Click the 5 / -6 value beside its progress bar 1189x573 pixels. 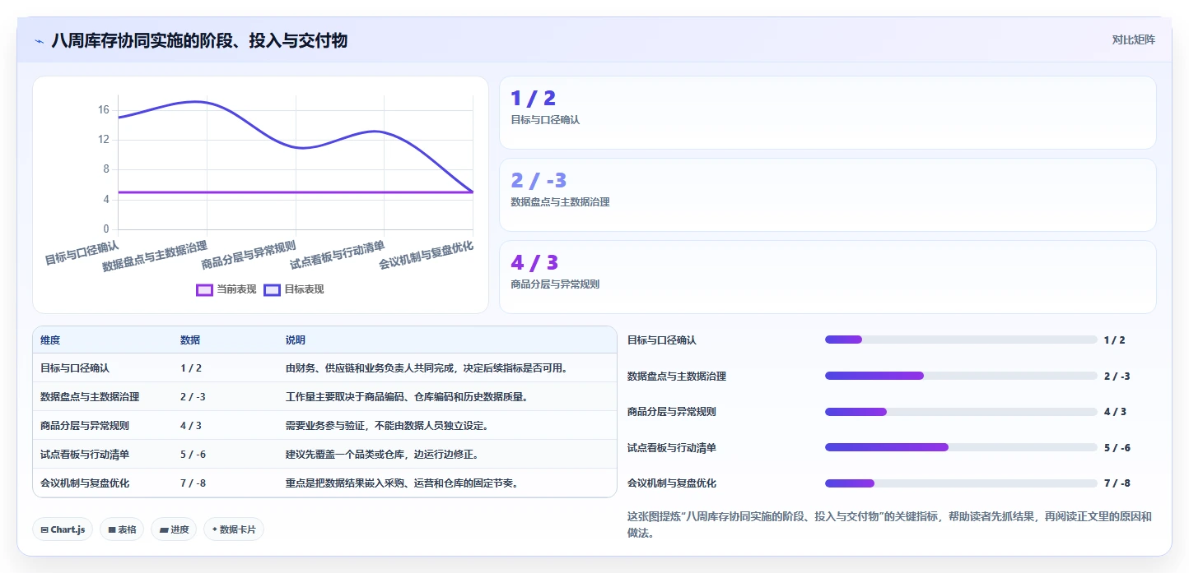pos(1117,447)
